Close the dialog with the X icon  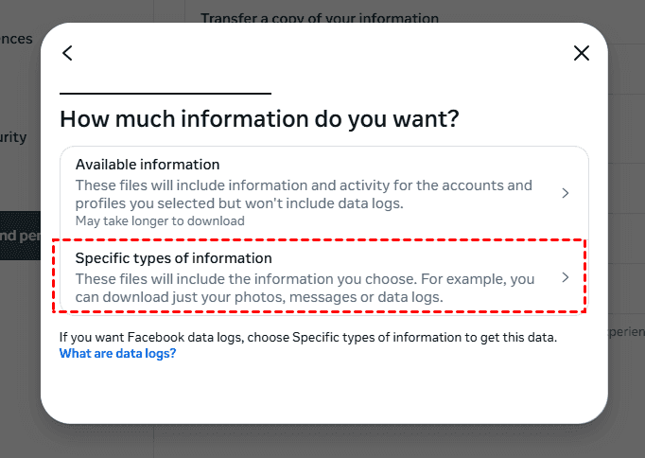(x=582, y=53)
